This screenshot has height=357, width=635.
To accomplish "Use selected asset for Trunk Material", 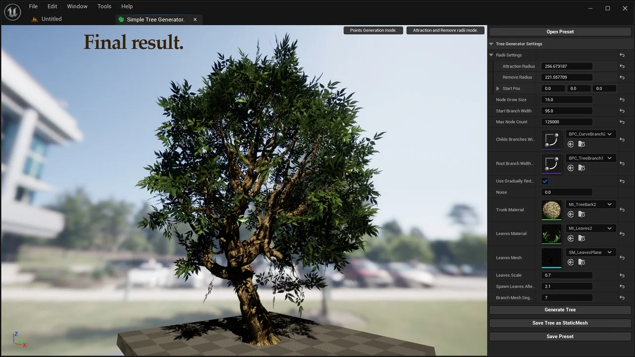I will coord(571,214).
